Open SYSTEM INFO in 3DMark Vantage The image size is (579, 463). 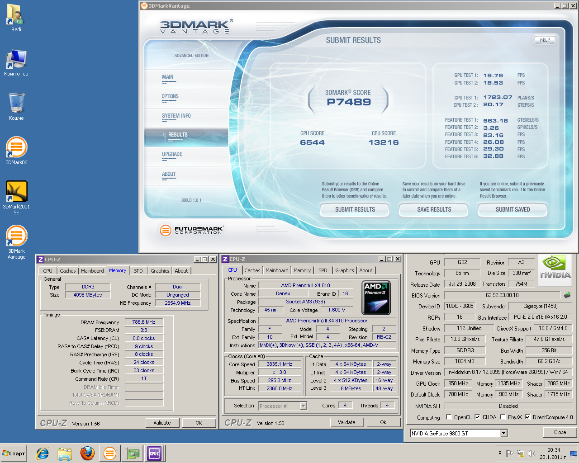176,116
